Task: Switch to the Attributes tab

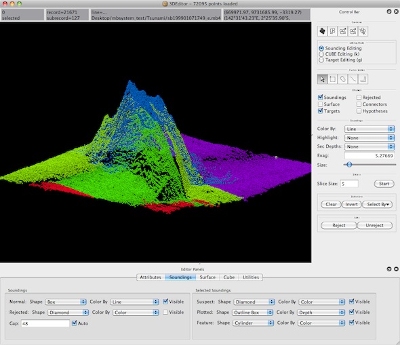Action: 151,277
